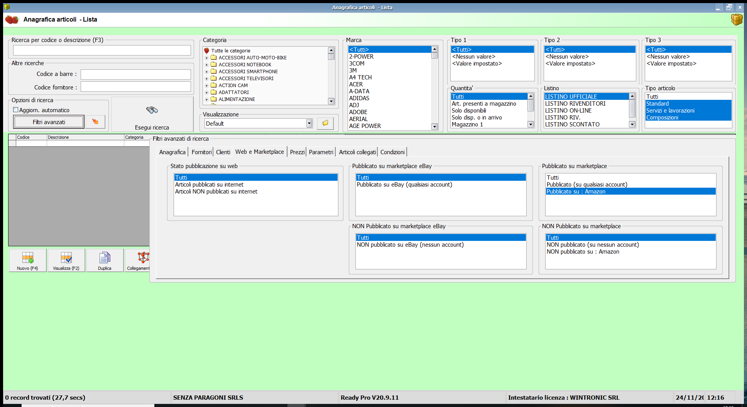This screenshot has width=747, height=407.
Task: Click the Duplica icon
Action: (105, 257)
